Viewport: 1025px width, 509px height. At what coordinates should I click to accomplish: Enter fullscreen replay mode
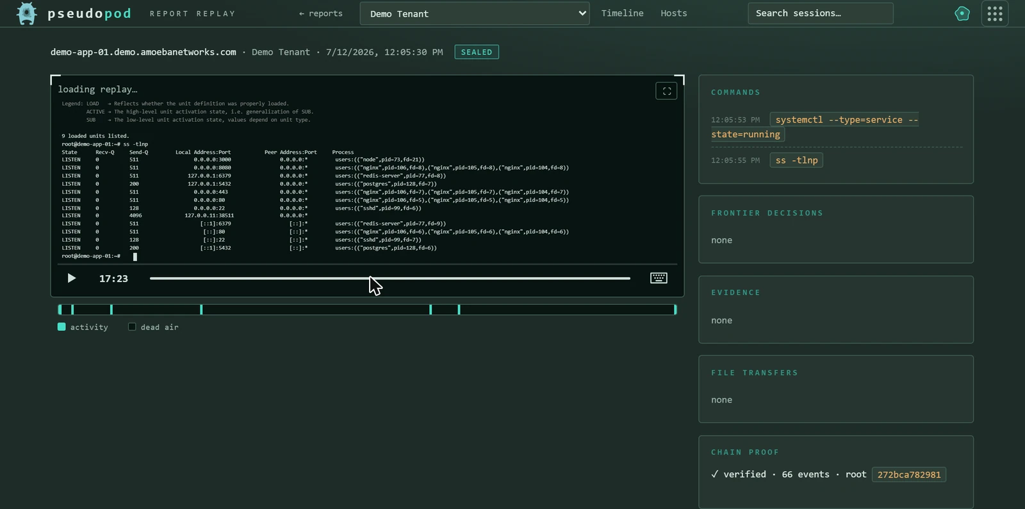click(666, 91)
